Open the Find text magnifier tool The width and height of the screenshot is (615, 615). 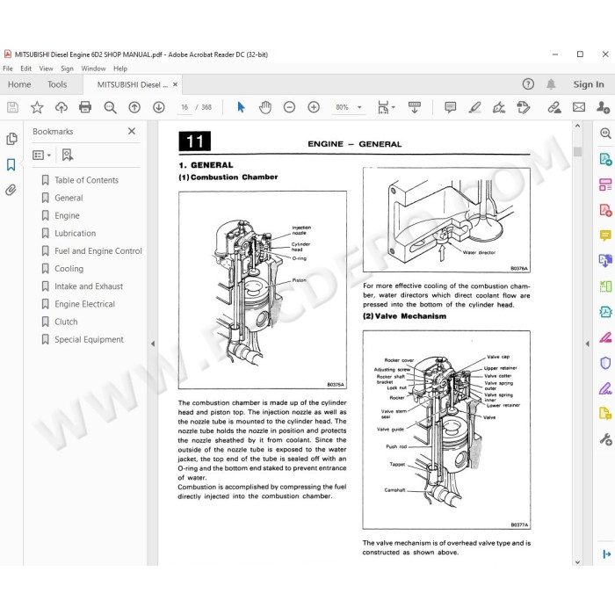[110, 107]
